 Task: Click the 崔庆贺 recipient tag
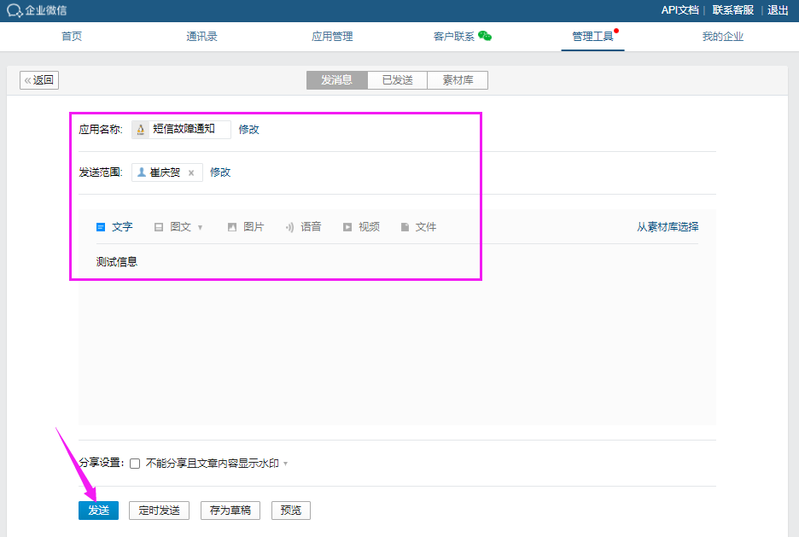pyautogui.click(x=167, y=172)
